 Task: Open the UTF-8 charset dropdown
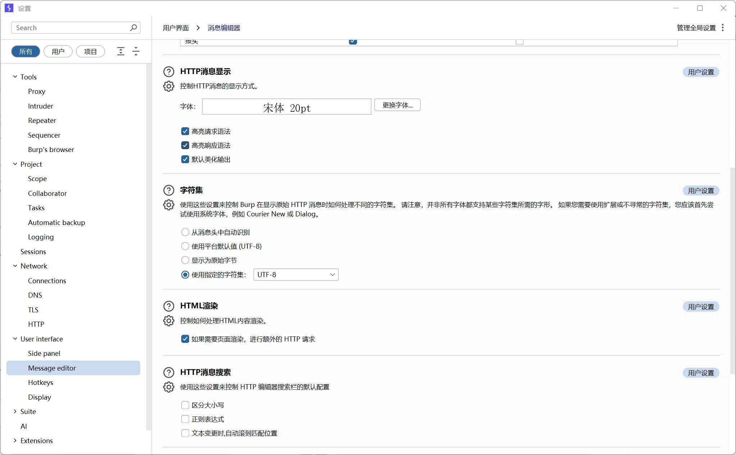point(296,275)
